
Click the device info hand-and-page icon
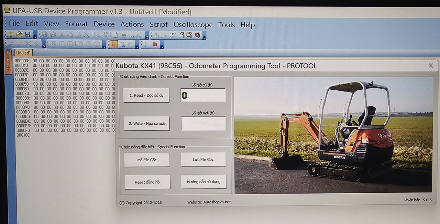coord(189,35)
